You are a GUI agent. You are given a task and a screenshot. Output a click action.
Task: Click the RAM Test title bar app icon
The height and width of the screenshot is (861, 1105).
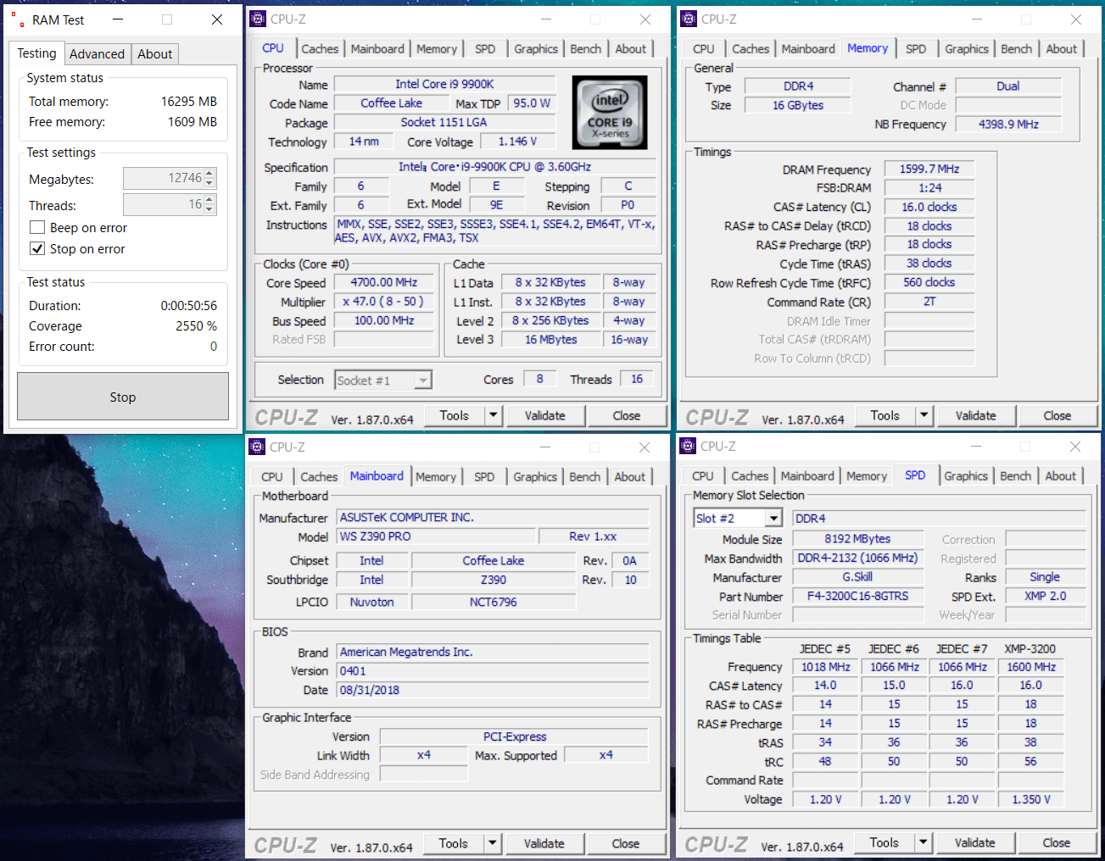click(x=16, y=19)
